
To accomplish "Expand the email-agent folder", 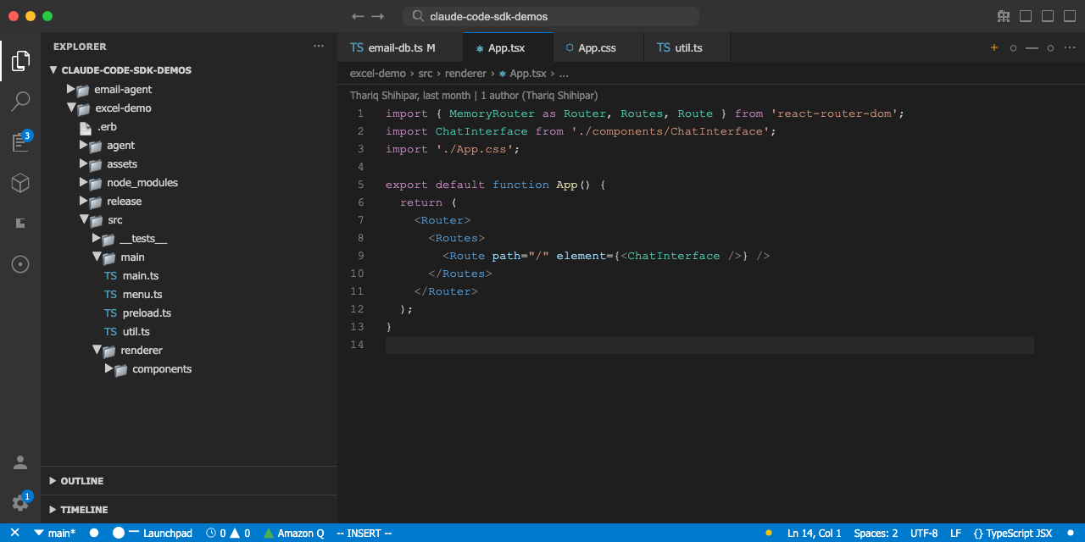I will pos(122,90).
